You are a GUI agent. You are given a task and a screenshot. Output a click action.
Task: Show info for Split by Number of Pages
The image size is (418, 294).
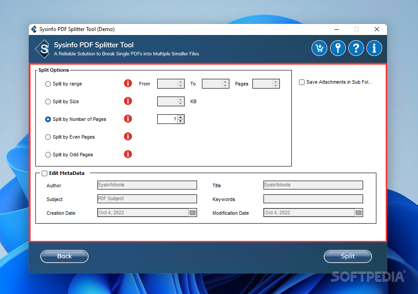point(128,119)
